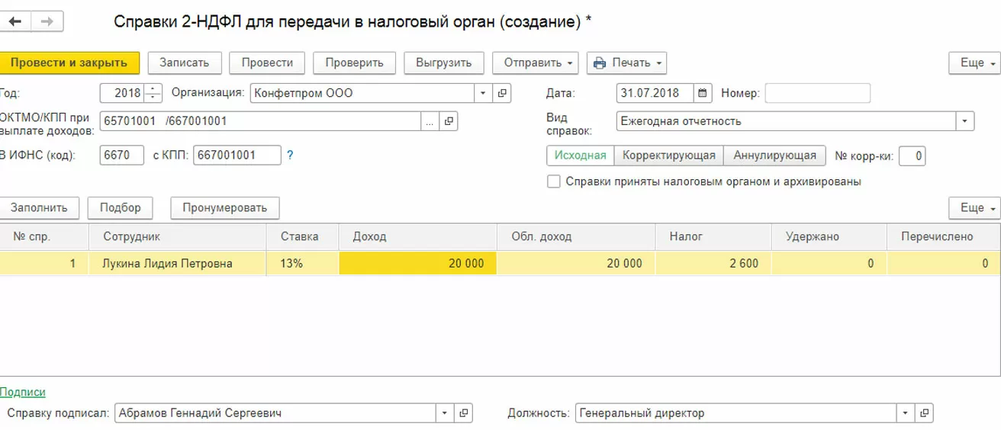1001x430 pixels.
Task: Click the forward navigation arrow
Action: pyautogui.click(x=47, y=21)
